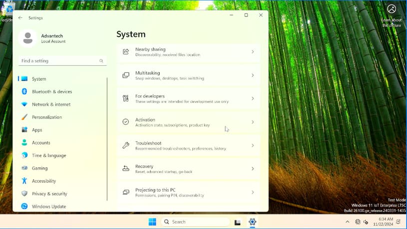
Task: Click the back arrow in Settings
Action: click(x=20, y=17)
